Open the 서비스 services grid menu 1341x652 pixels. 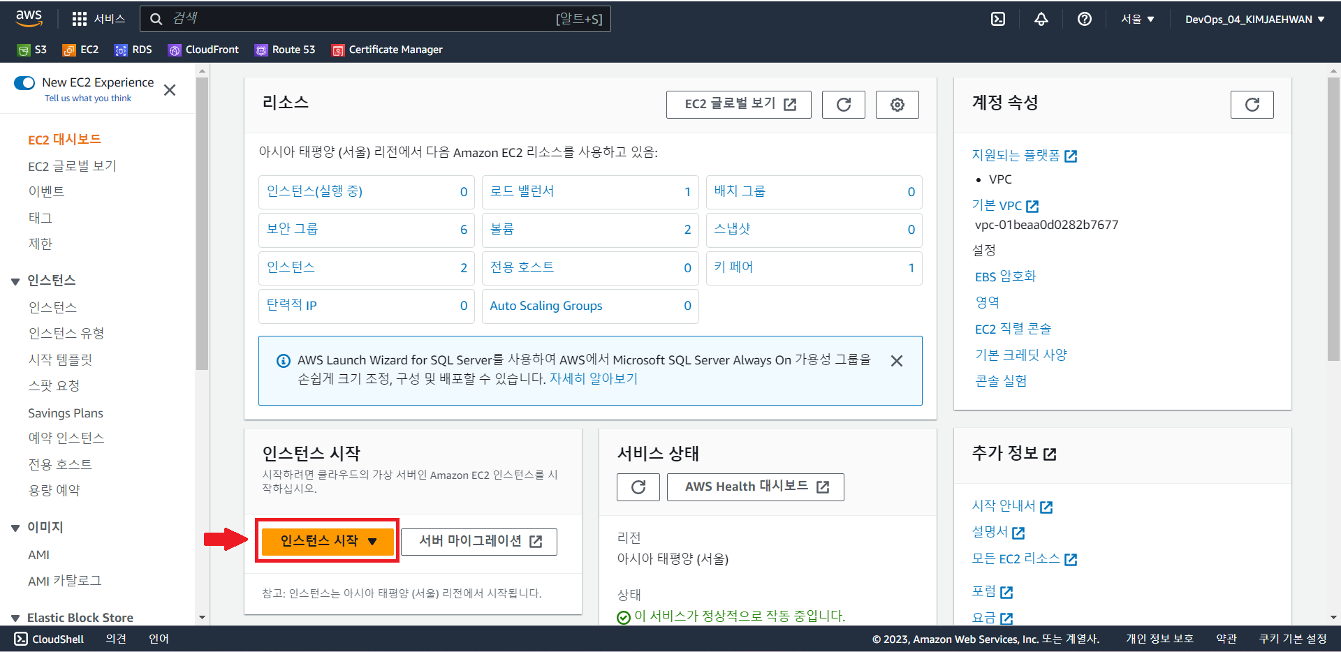(98, 19)
